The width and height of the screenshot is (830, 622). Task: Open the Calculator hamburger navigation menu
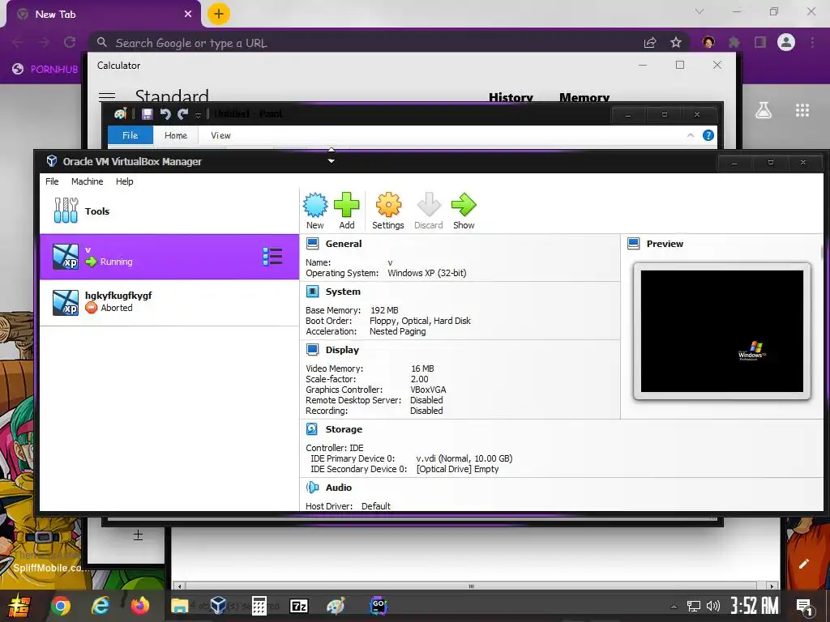(x=107, y=96)
